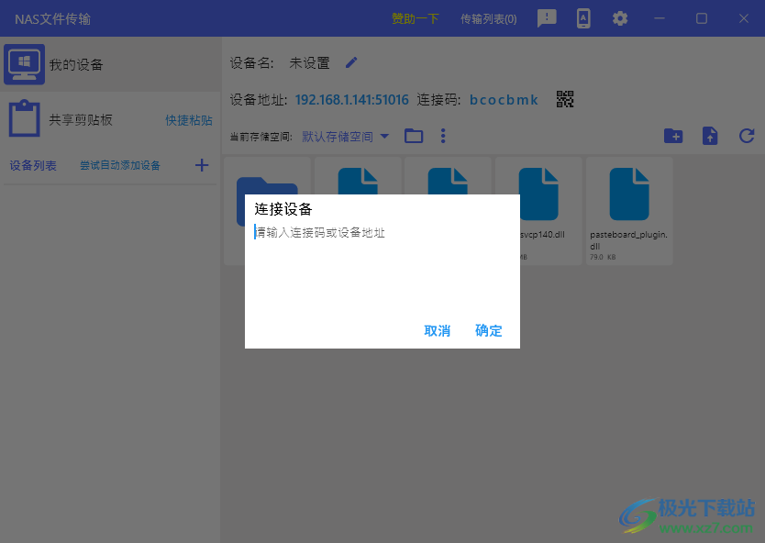Click 尝试自动添加设备 link
Image resolution: width=765 pixels, height=543 pixels.
[x=119, y=165]
